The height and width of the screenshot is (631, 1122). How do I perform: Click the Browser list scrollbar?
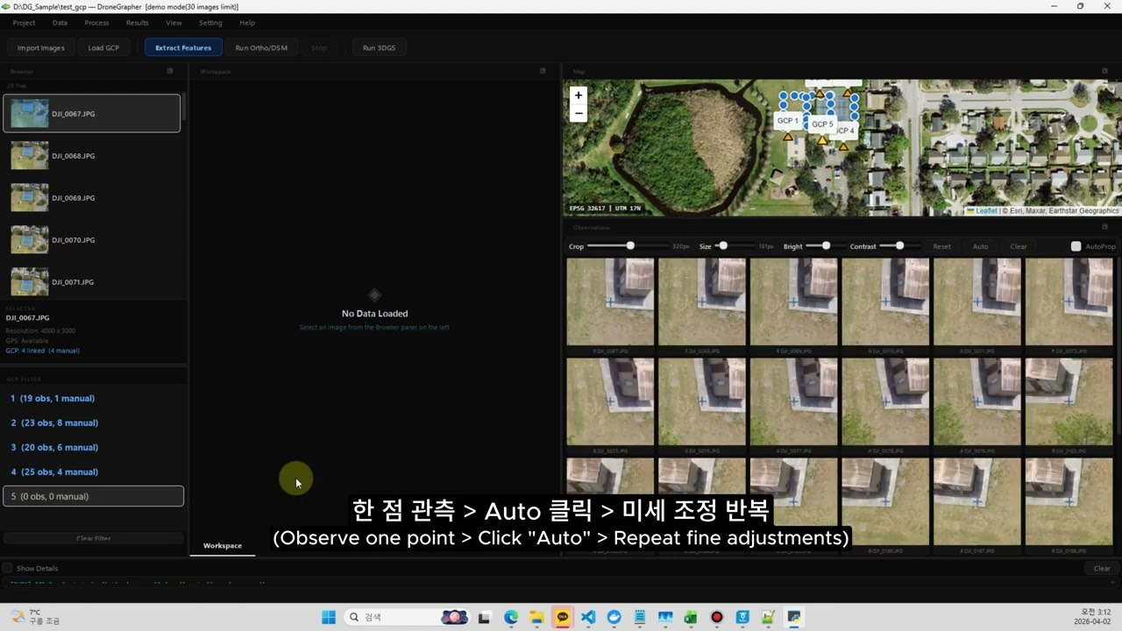(184, 106)
